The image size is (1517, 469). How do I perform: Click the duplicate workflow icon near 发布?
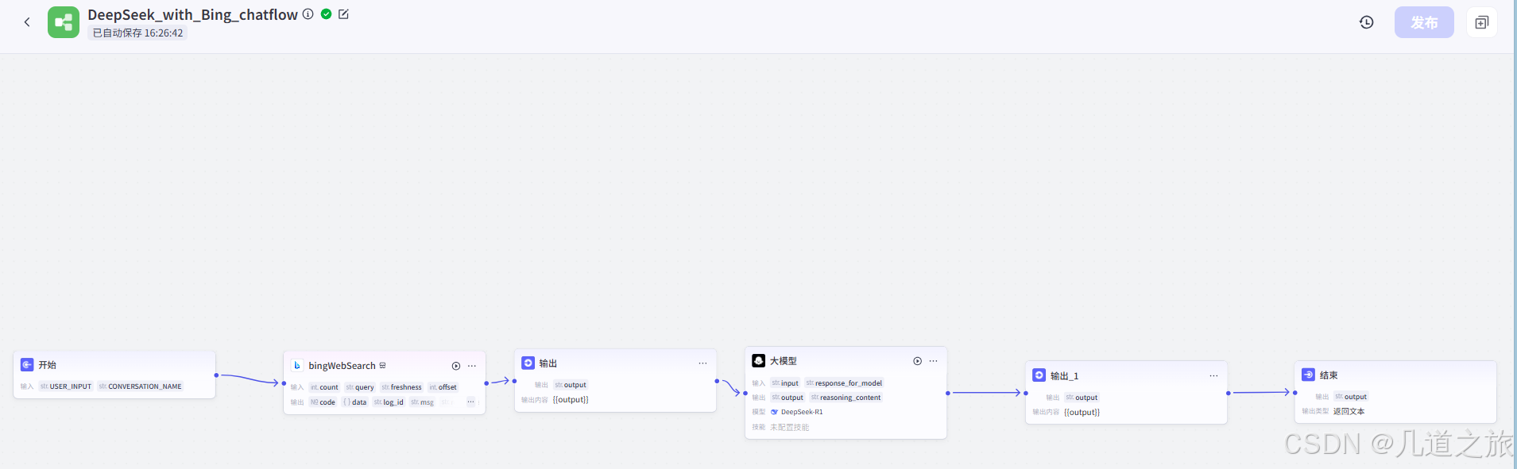(1481, 22)
